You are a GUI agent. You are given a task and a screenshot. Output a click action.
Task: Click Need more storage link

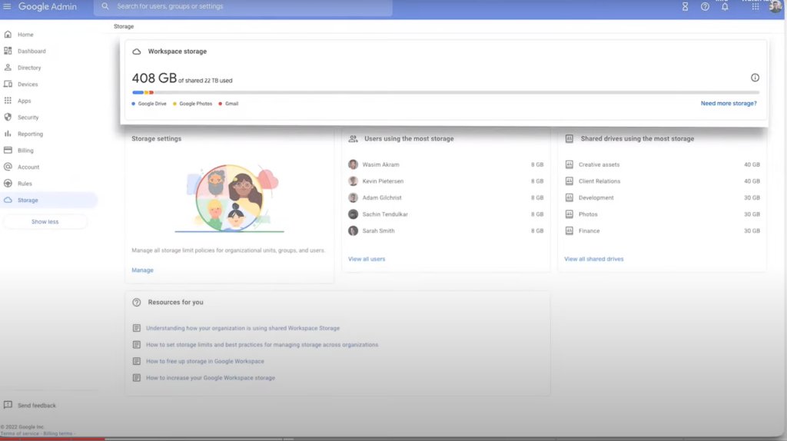[729, 104]
